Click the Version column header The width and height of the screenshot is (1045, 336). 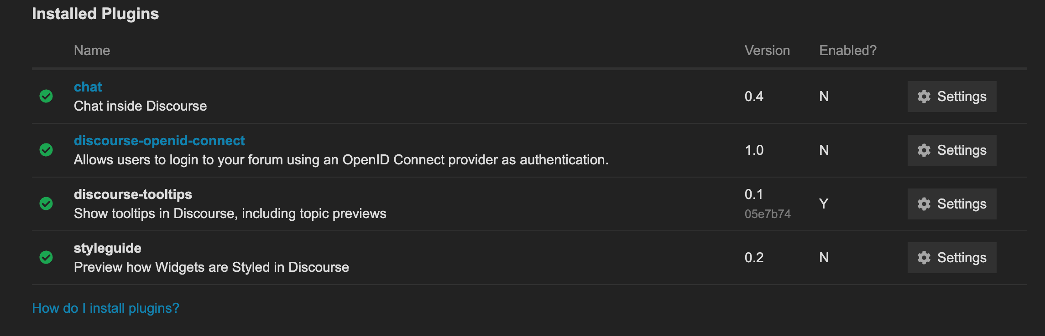tap(767, 51)
